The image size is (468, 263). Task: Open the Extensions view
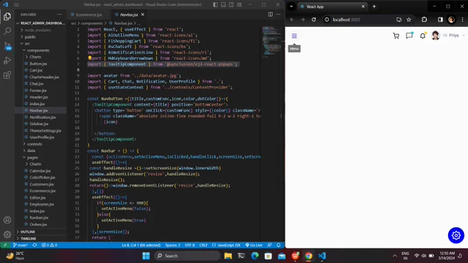coord(7,75)
